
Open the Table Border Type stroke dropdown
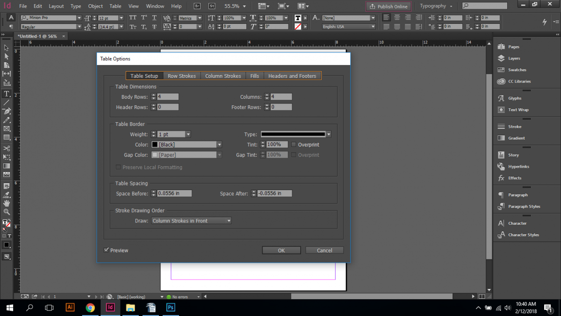[328, 133]
